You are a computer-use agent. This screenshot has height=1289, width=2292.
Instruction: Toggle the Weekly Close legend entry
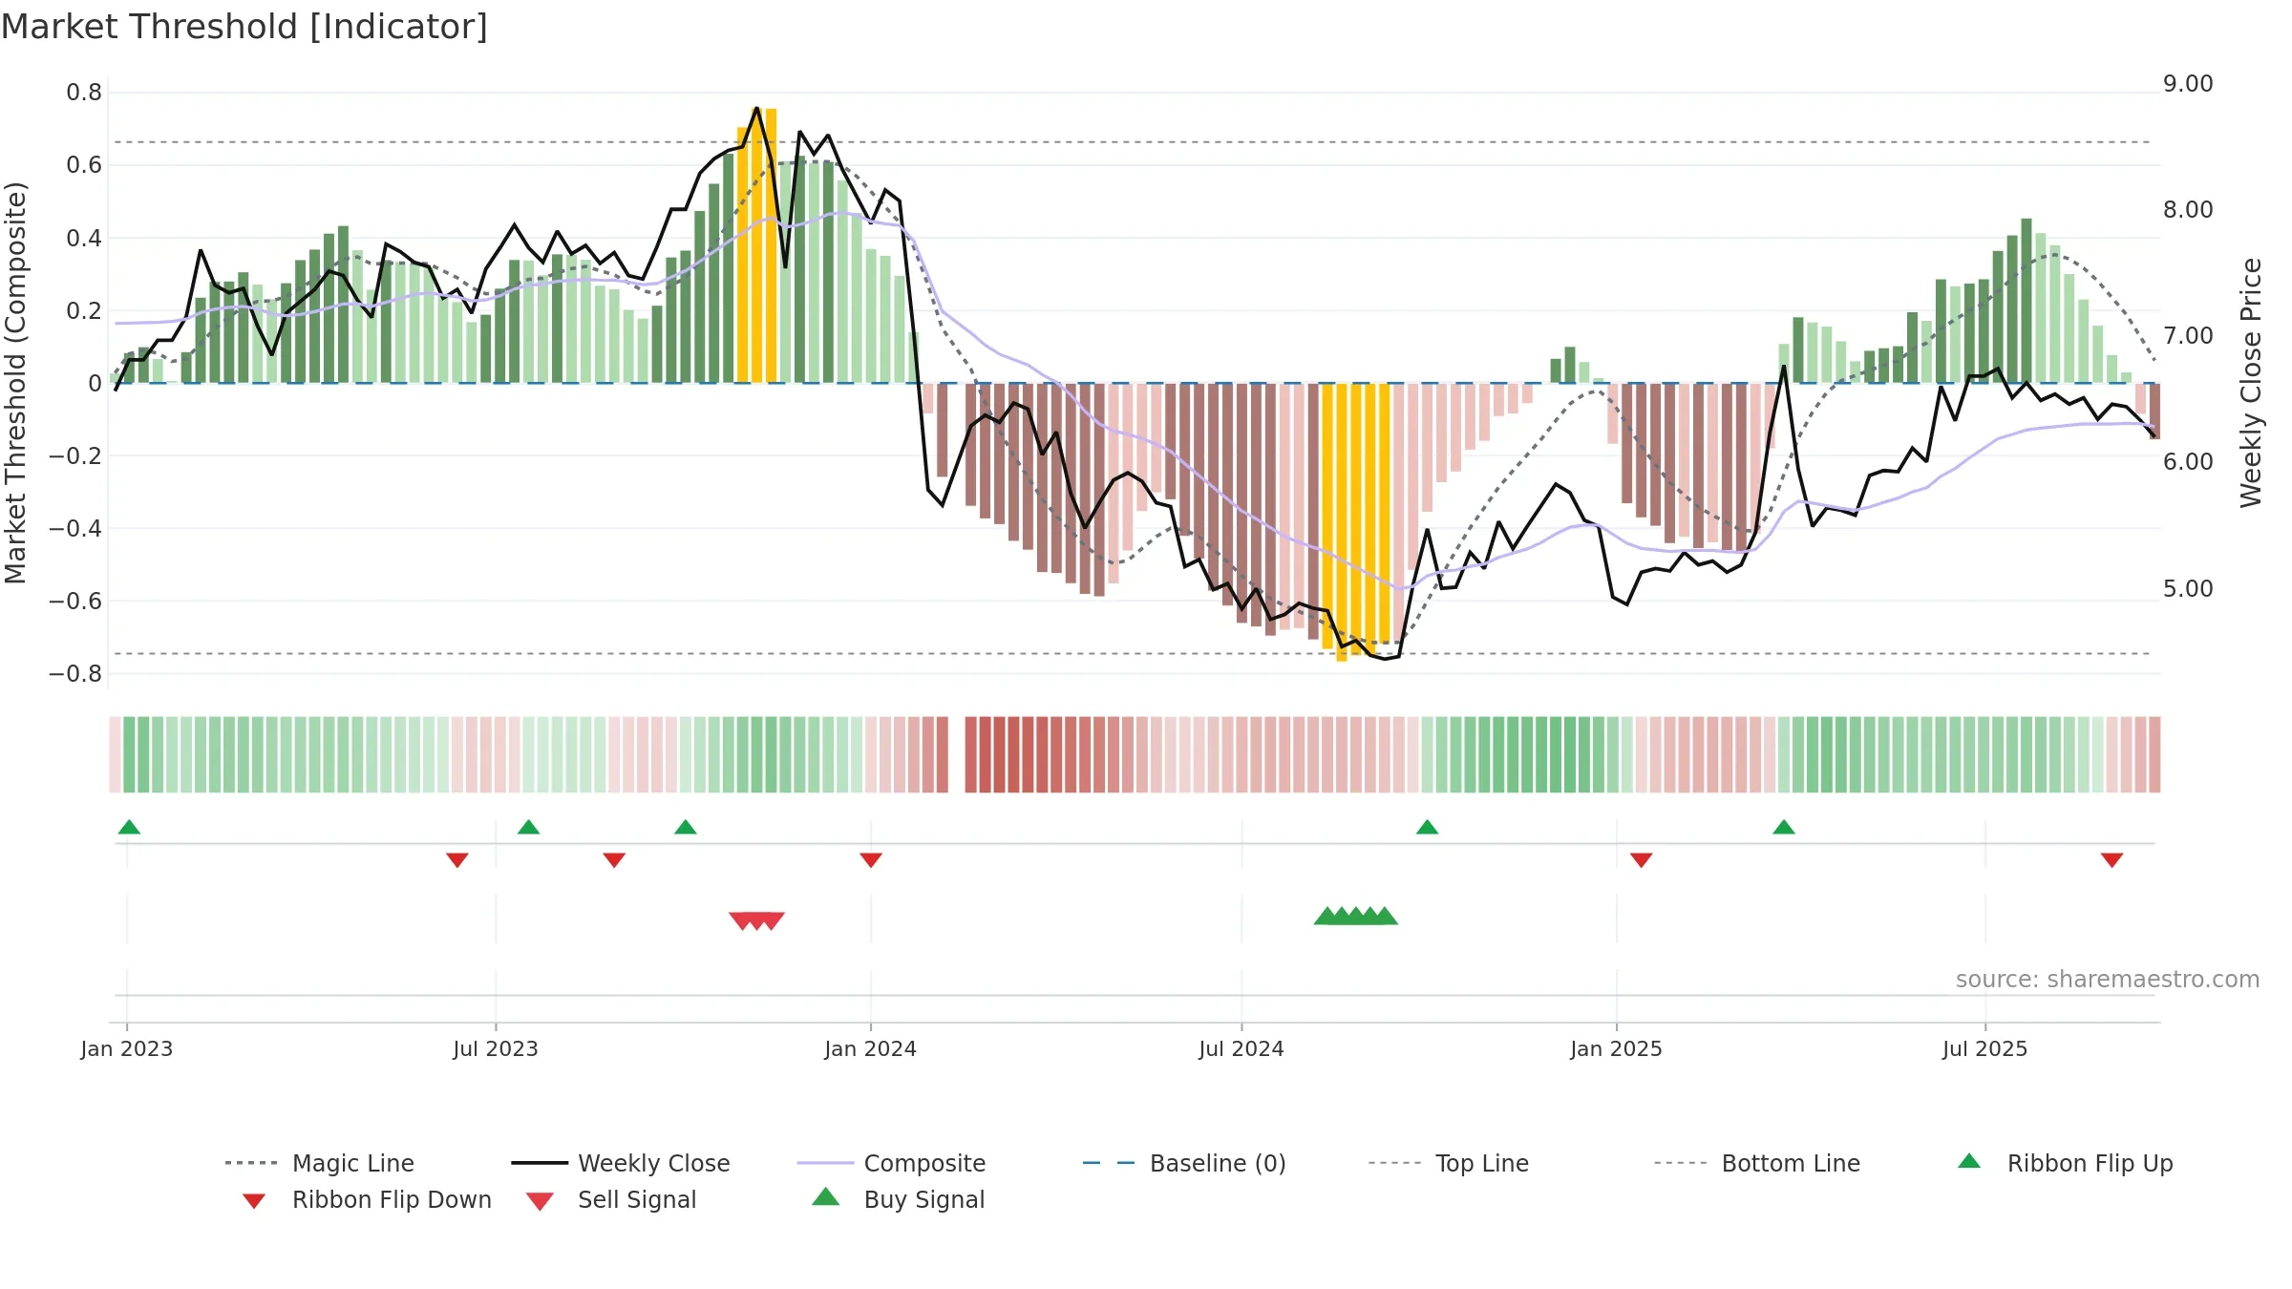click(621, 1163)
